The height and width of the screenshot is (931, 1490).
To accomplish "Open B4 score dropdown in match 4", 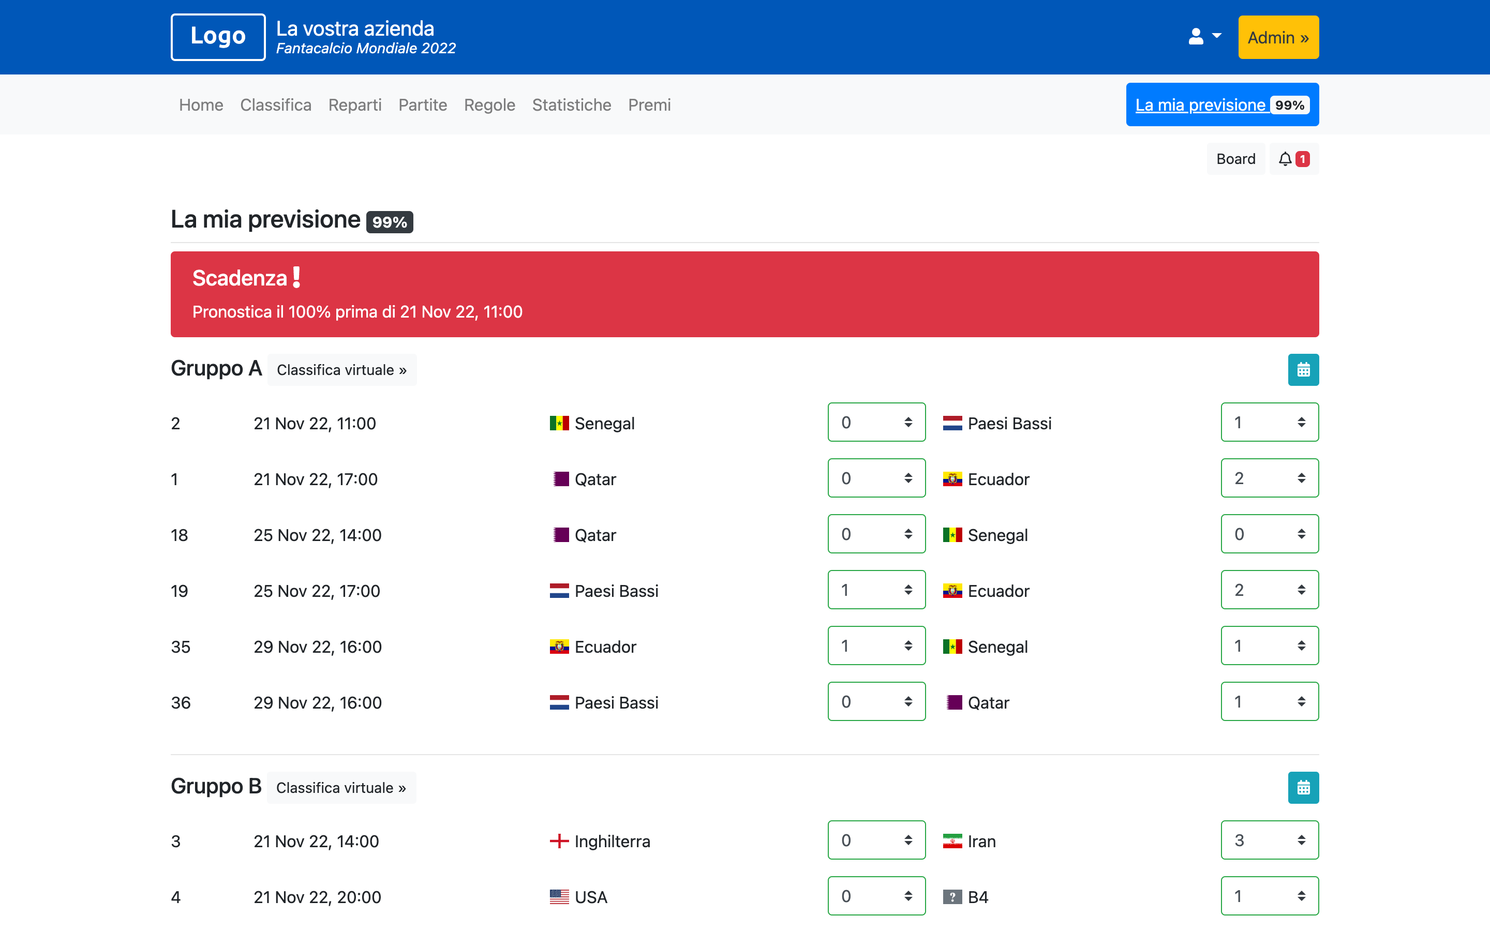I will click(1270, 896).
